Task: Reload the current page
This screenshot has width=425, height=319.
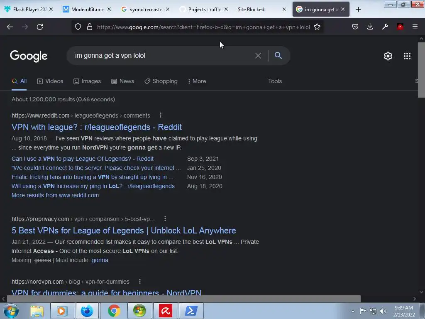Action: point(40,27)
